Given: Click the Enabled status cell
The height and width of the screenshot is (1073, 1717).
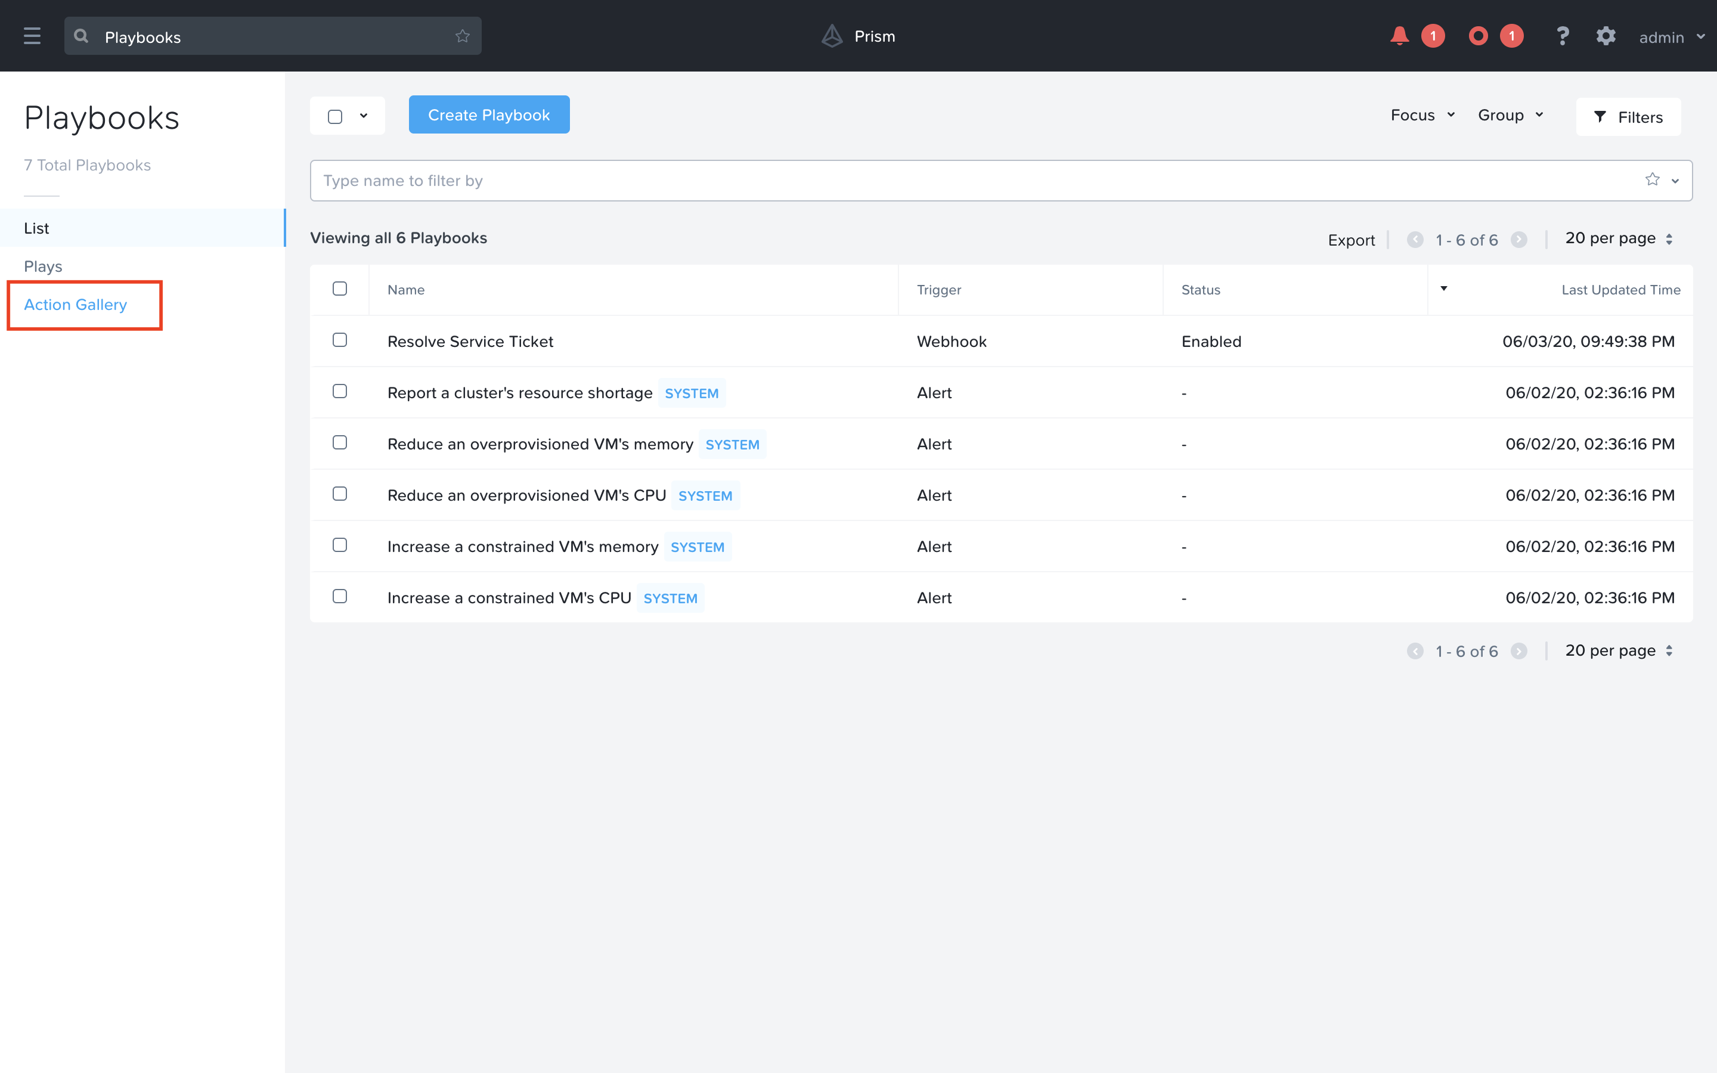Looking at the screenshot, I should point(1211,342).
